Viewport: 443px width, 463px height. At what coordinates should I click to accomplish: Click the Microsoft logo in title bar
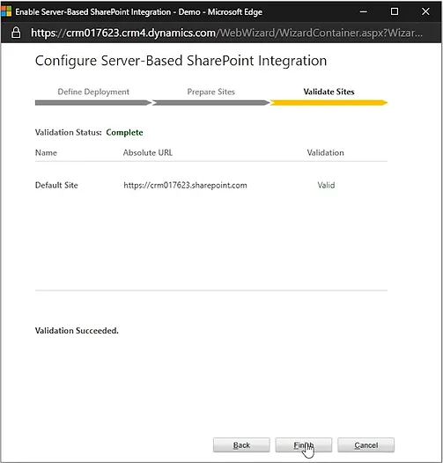(6, 11)
